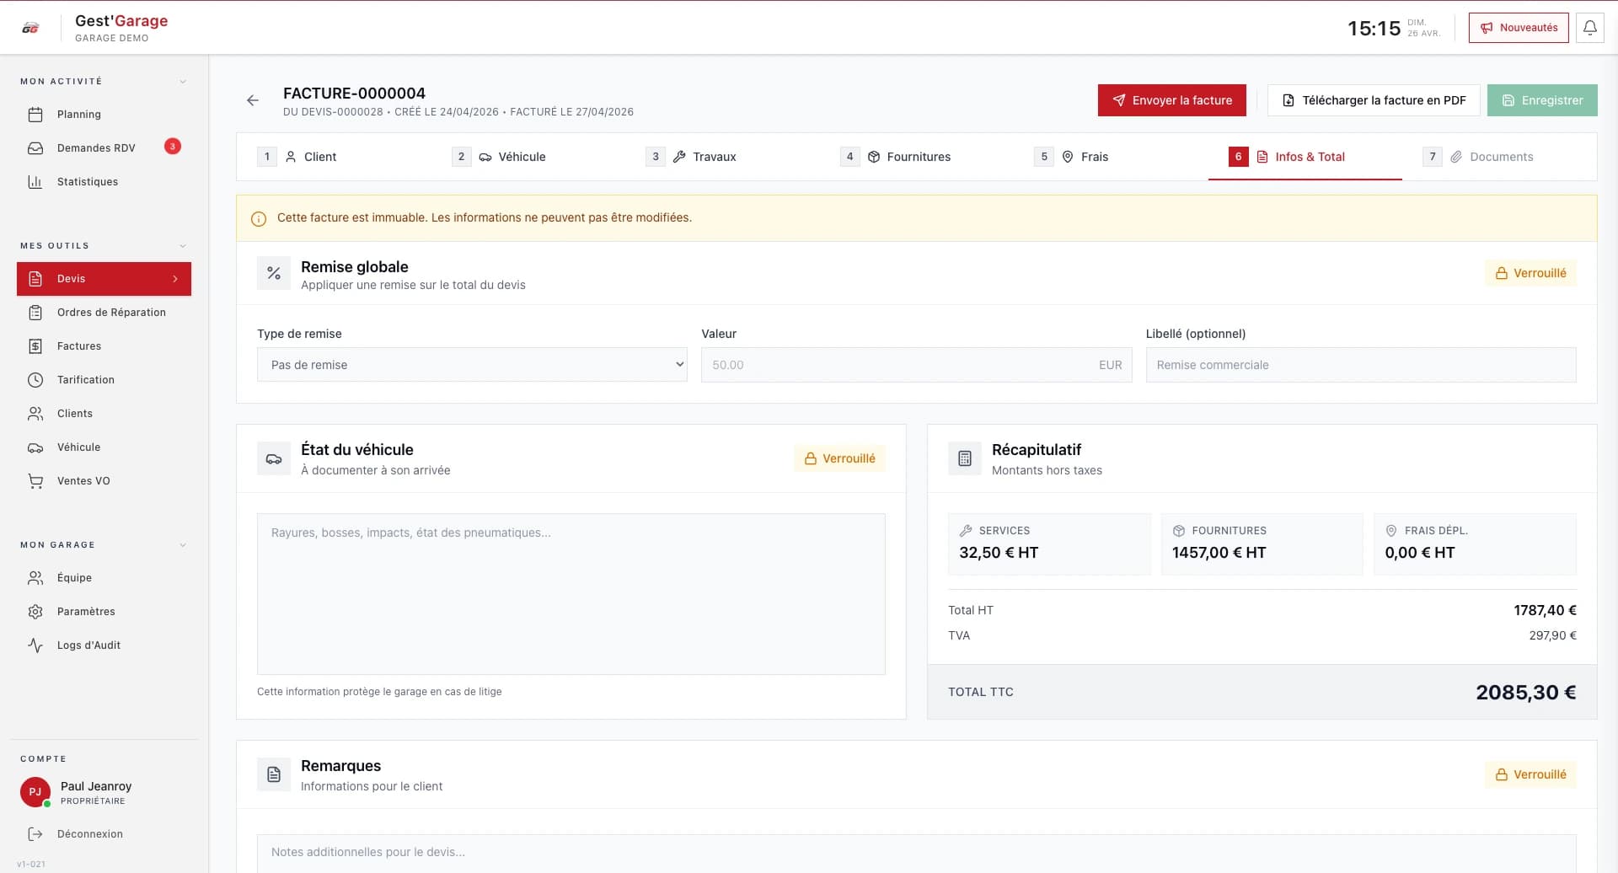Click the Gest'Garage logo icon
1618x873 pixels.
tap(30, 28)
